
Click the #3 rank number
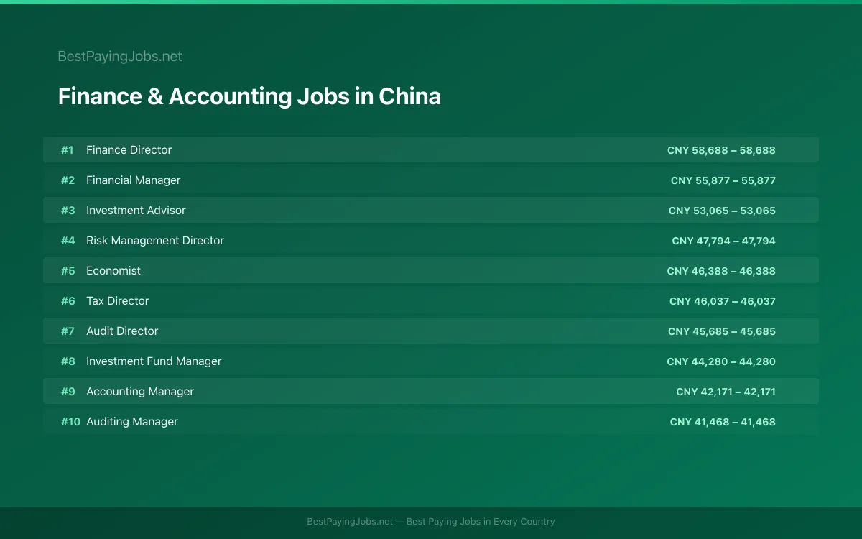coord(68,210)
